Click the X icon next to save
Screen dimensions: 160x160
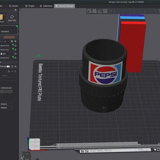(x=12, y=72)
